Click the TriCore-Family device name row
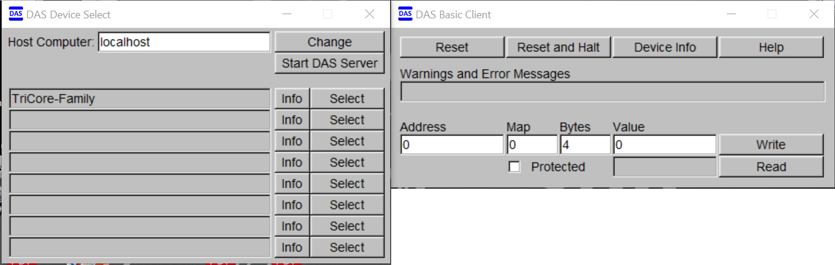 tap(140, 99)
